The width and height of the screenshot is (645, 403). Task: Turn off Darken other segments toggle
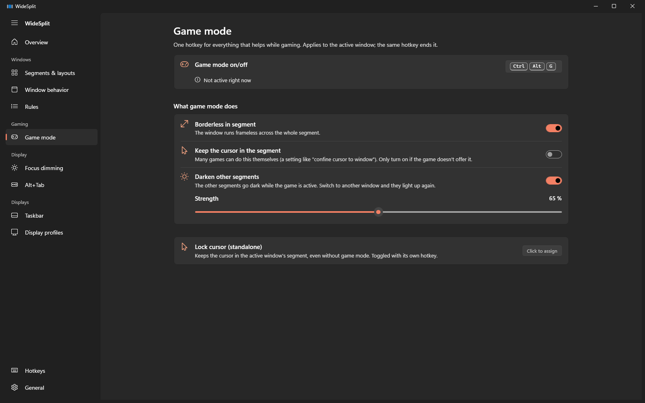[x=553, y=181]
